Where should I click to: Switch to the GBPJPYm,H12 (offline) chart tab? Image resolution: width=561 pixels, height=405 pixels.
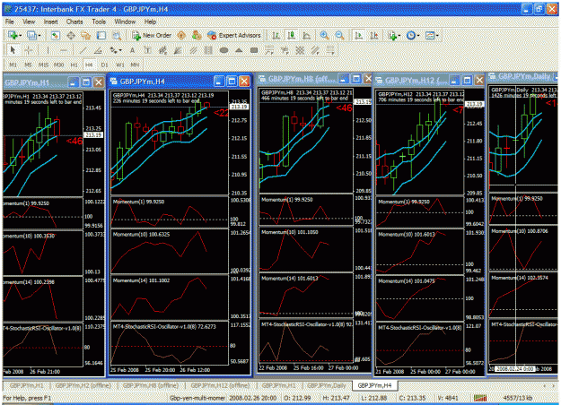tap(220, 385)
